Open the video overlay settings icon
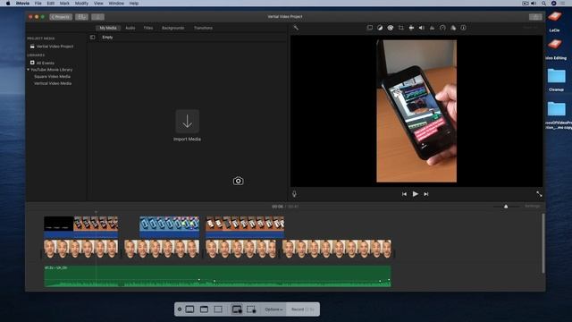Image resolution: width=572 pixels, height=322 pixels. (369, 28)
